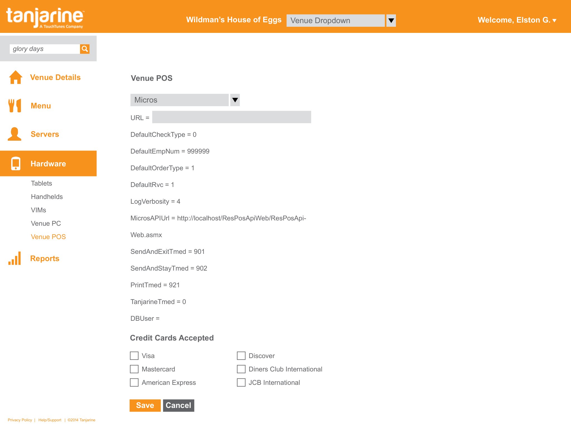
Task: Click the glory days search field
Action: (45, 49)
